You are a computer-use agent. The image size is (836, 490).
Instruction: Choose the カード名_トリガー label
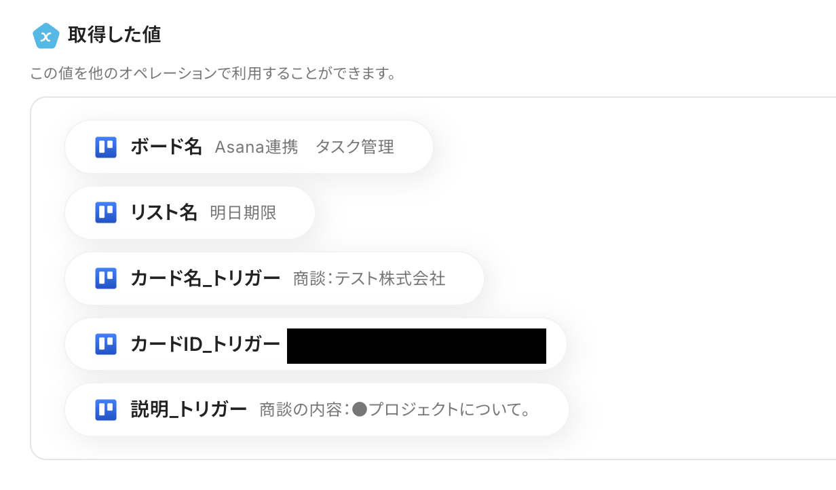tap(205, 278)
